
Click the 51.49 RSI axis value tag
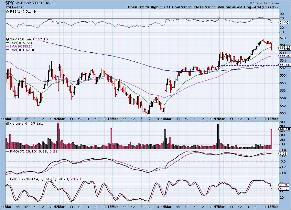[x=284, y=22]
